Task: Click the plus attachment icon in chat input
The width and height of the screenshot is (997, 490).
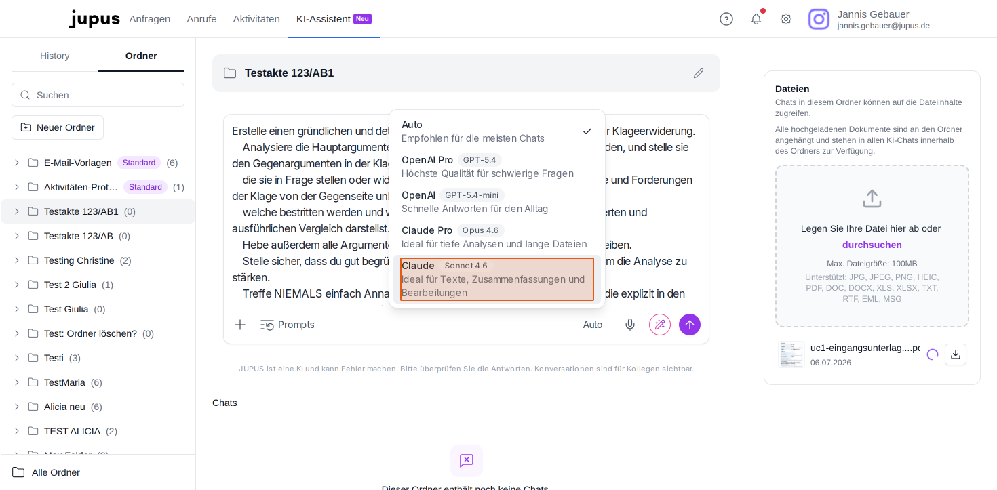Action: pos(240,325)
